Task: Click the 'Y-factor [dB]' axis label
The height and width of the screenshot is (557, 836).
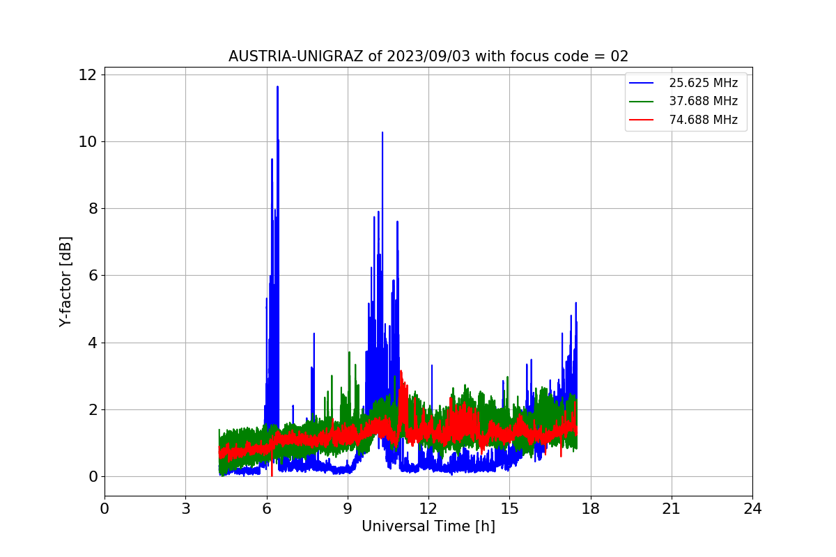Action: click(x=65, y=281)
